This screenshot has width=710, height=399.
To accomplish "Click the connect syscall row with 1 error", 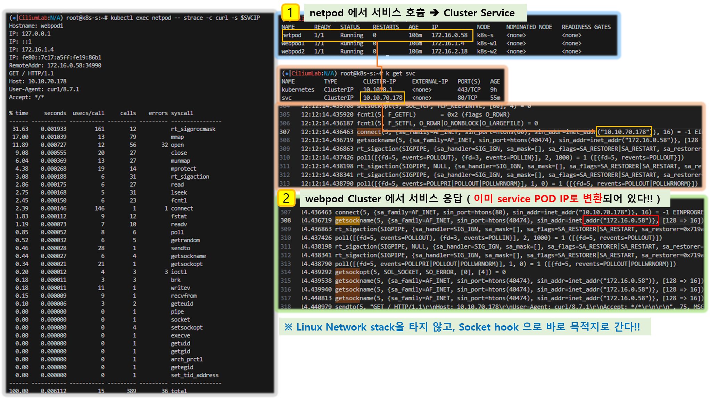I will [182, 208].
